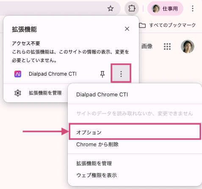
Task: Click the Dialpad Chrome CTI extension name
Action: [53, 74]
